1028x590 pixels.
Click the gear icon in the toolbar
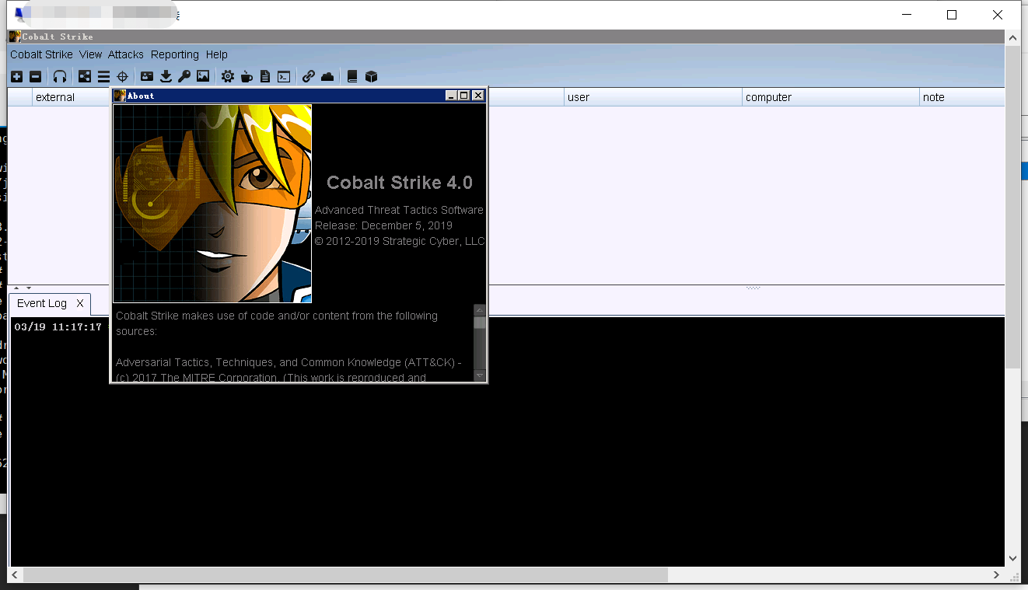pos(227,76)
